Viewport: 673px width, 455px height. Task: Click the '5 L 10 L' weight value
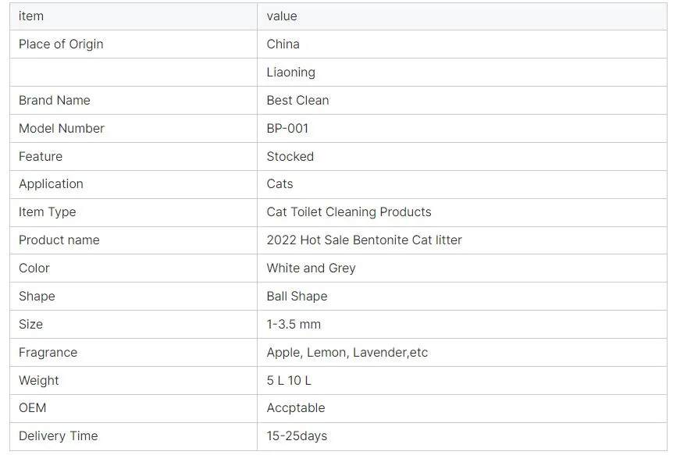[x=289, y=380]
